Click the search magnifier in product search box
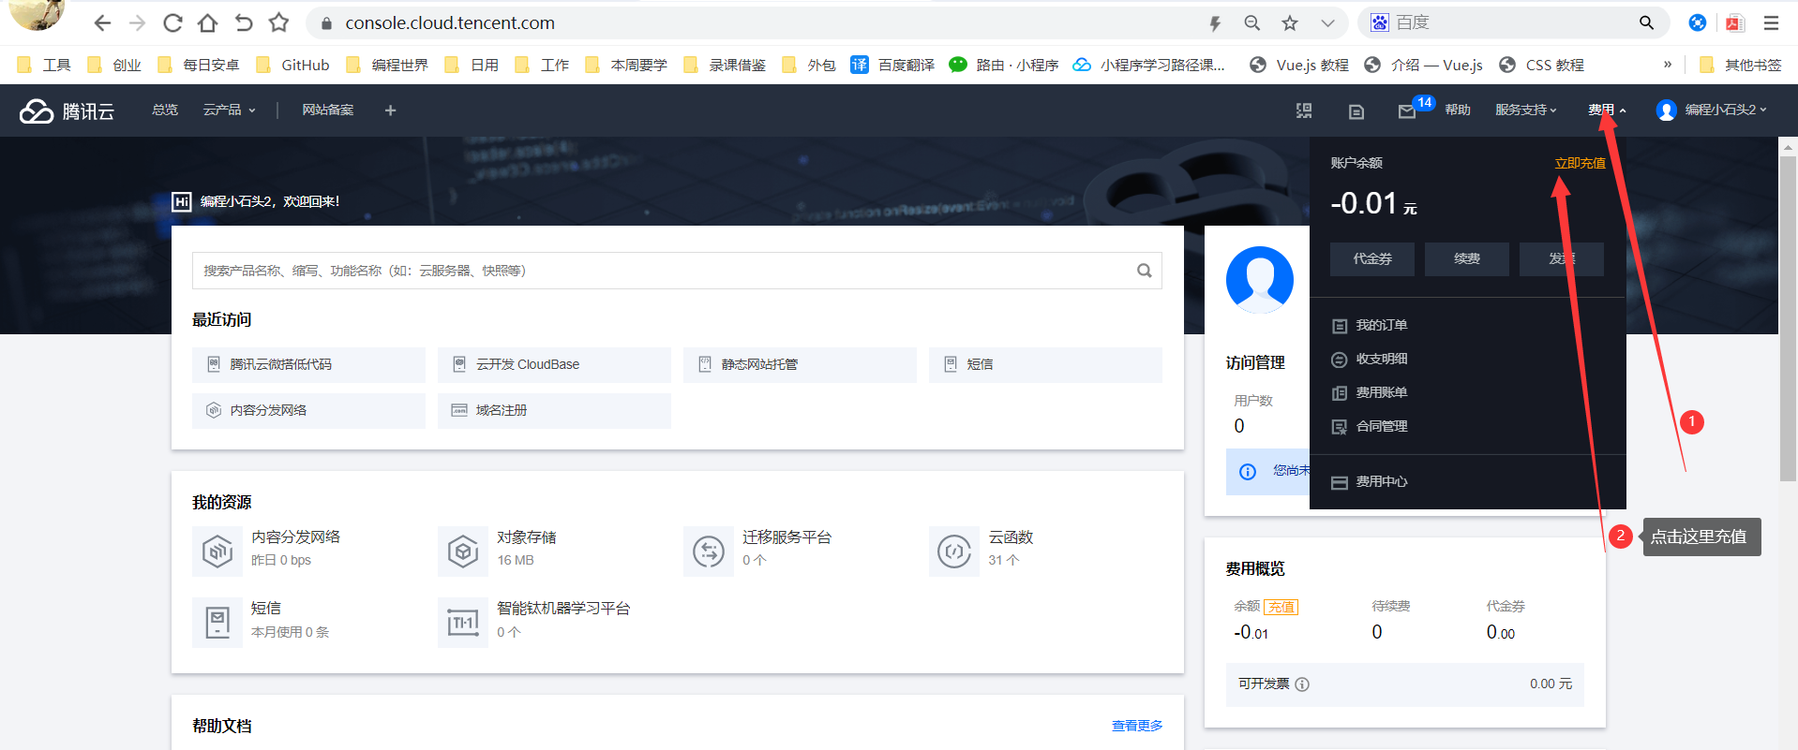 coord(1144,271)
